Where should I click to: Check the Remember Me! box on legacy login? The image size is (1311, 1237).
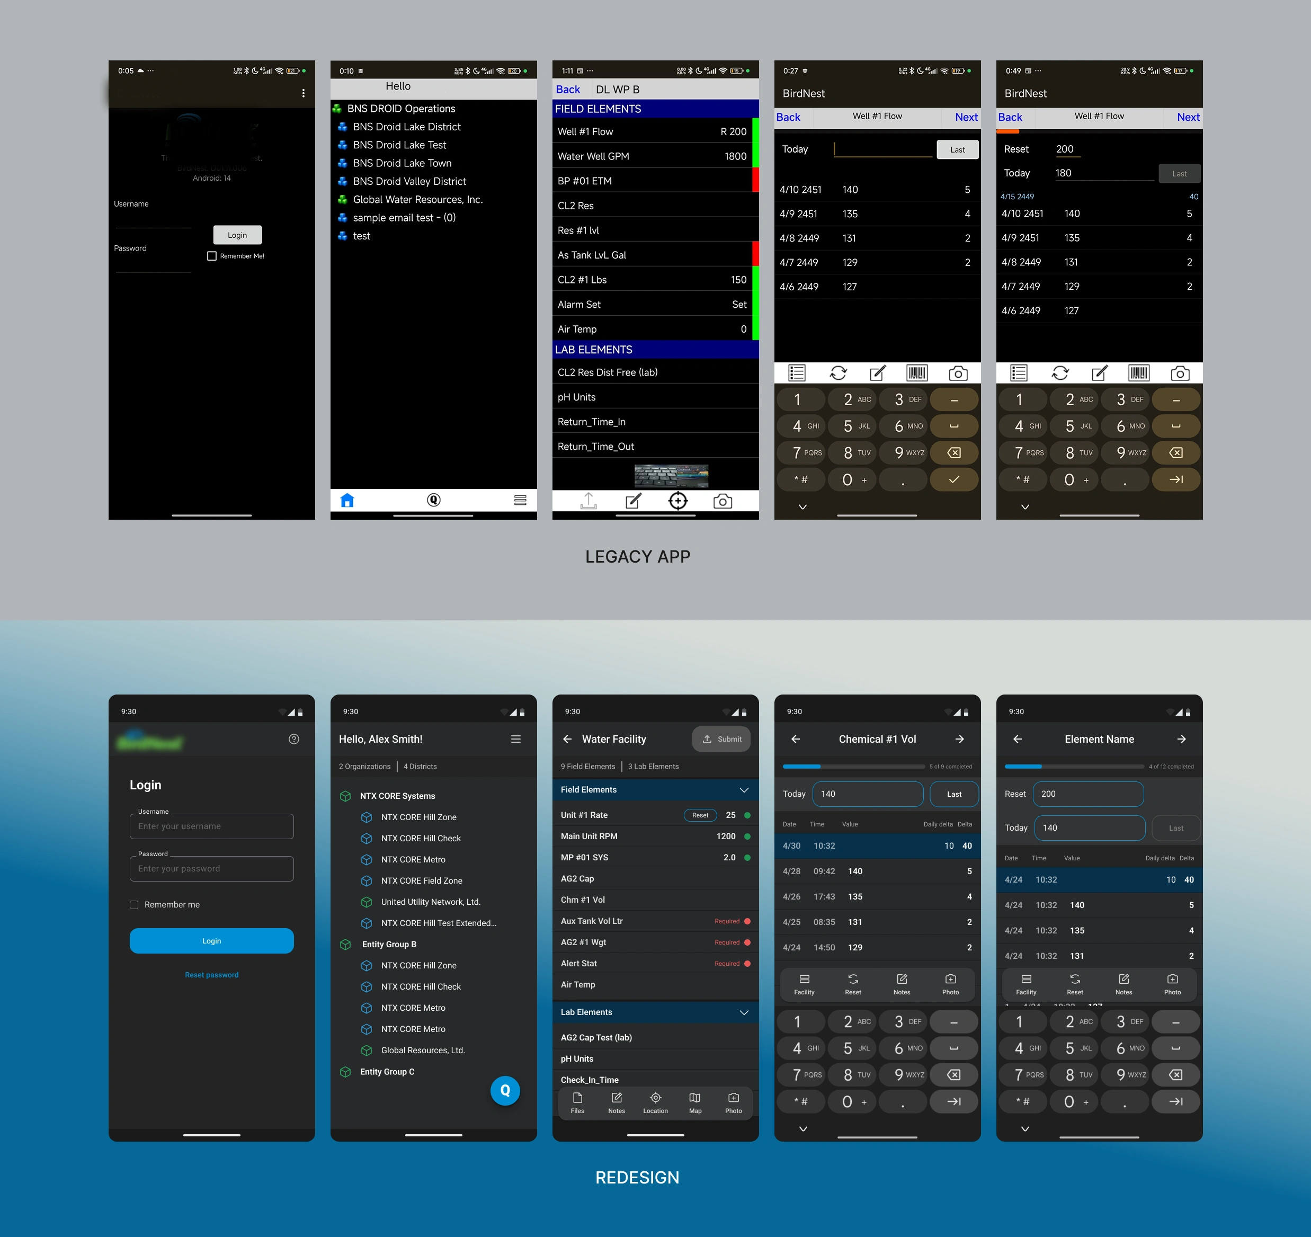pos(212,256)
